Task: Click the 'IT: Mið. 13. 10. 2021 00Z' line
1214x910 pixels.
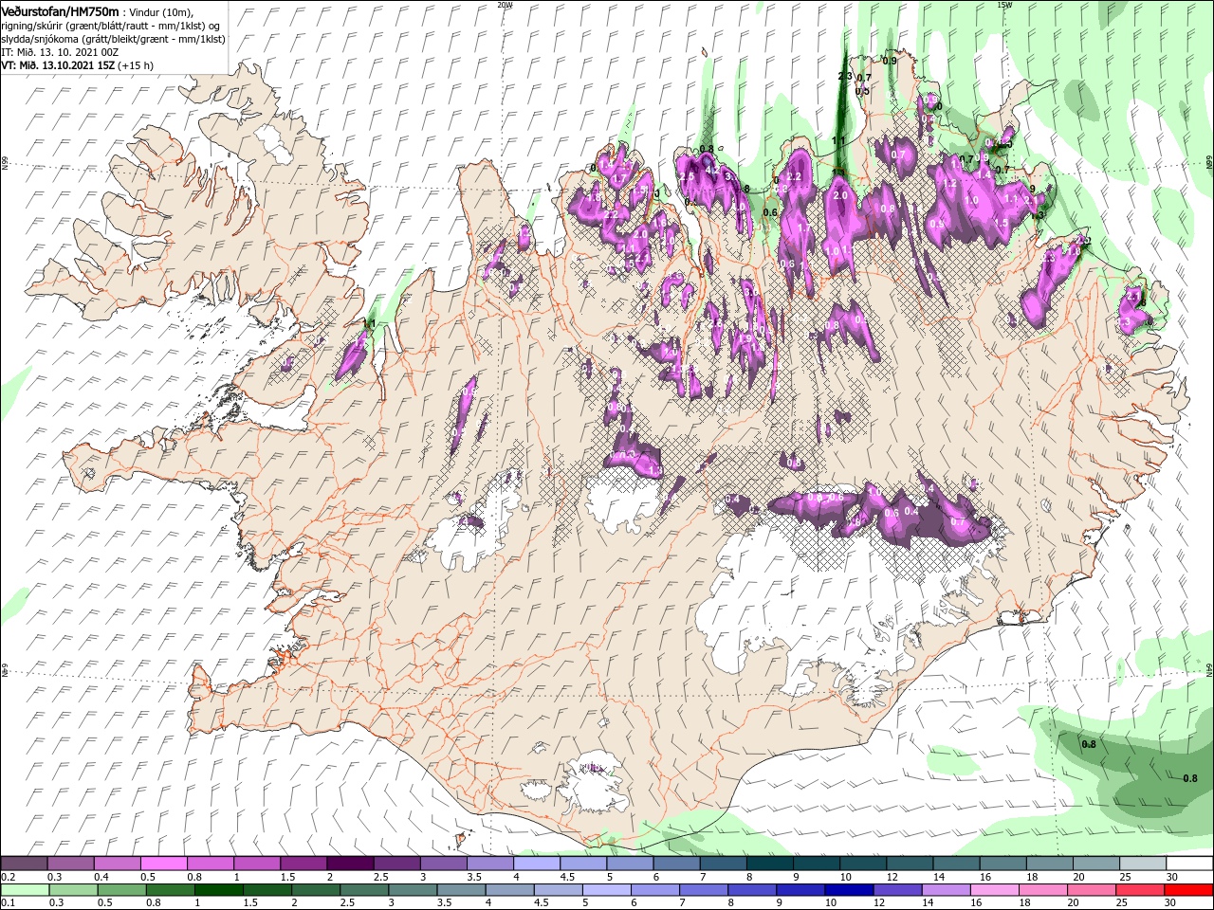Action: click(61, 51)
